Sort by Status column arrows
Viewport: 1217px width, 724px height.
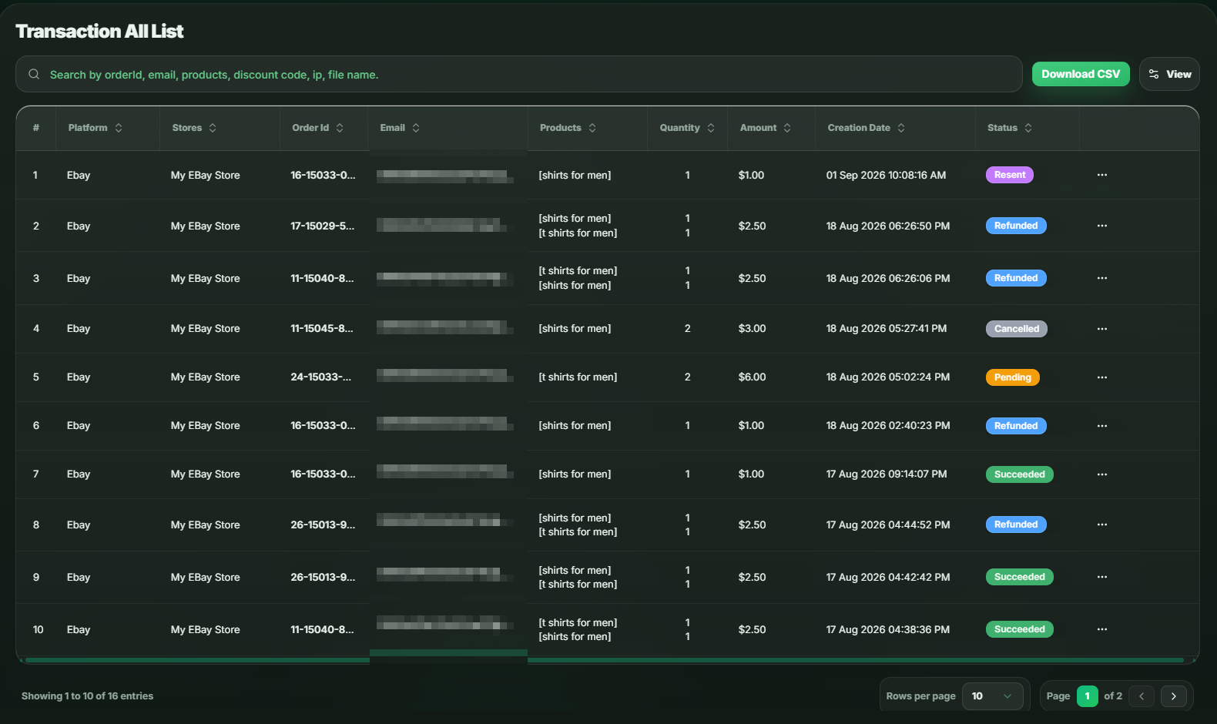tap(1028, 128)
